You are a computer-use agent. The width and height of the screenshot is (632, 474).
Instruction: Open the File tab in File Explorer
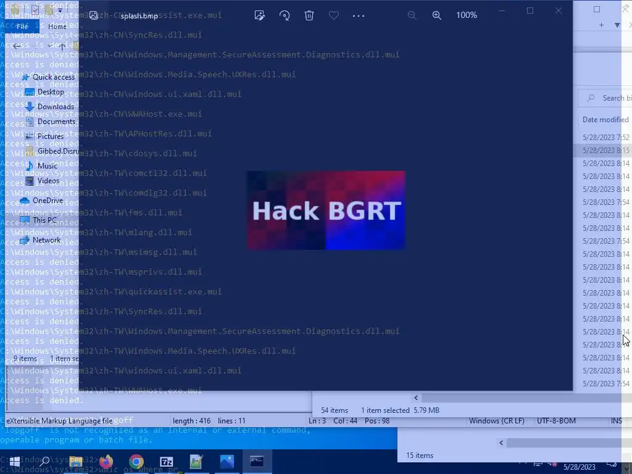[x=22, y=26]
